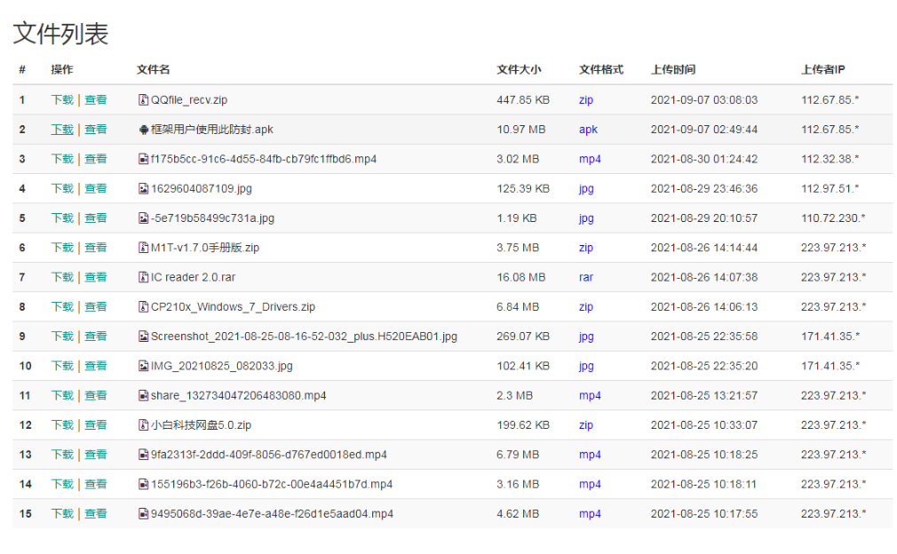Click the zip file icon beside QQfile_recv.zip

pos(144,100)
